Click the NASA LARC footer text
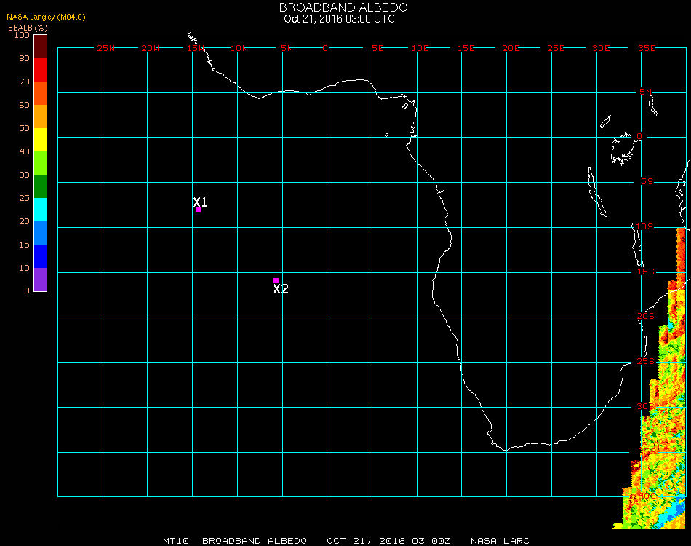The height and width of the screenshot is (546, 691). pyautogui.click(x=500, y=541)
